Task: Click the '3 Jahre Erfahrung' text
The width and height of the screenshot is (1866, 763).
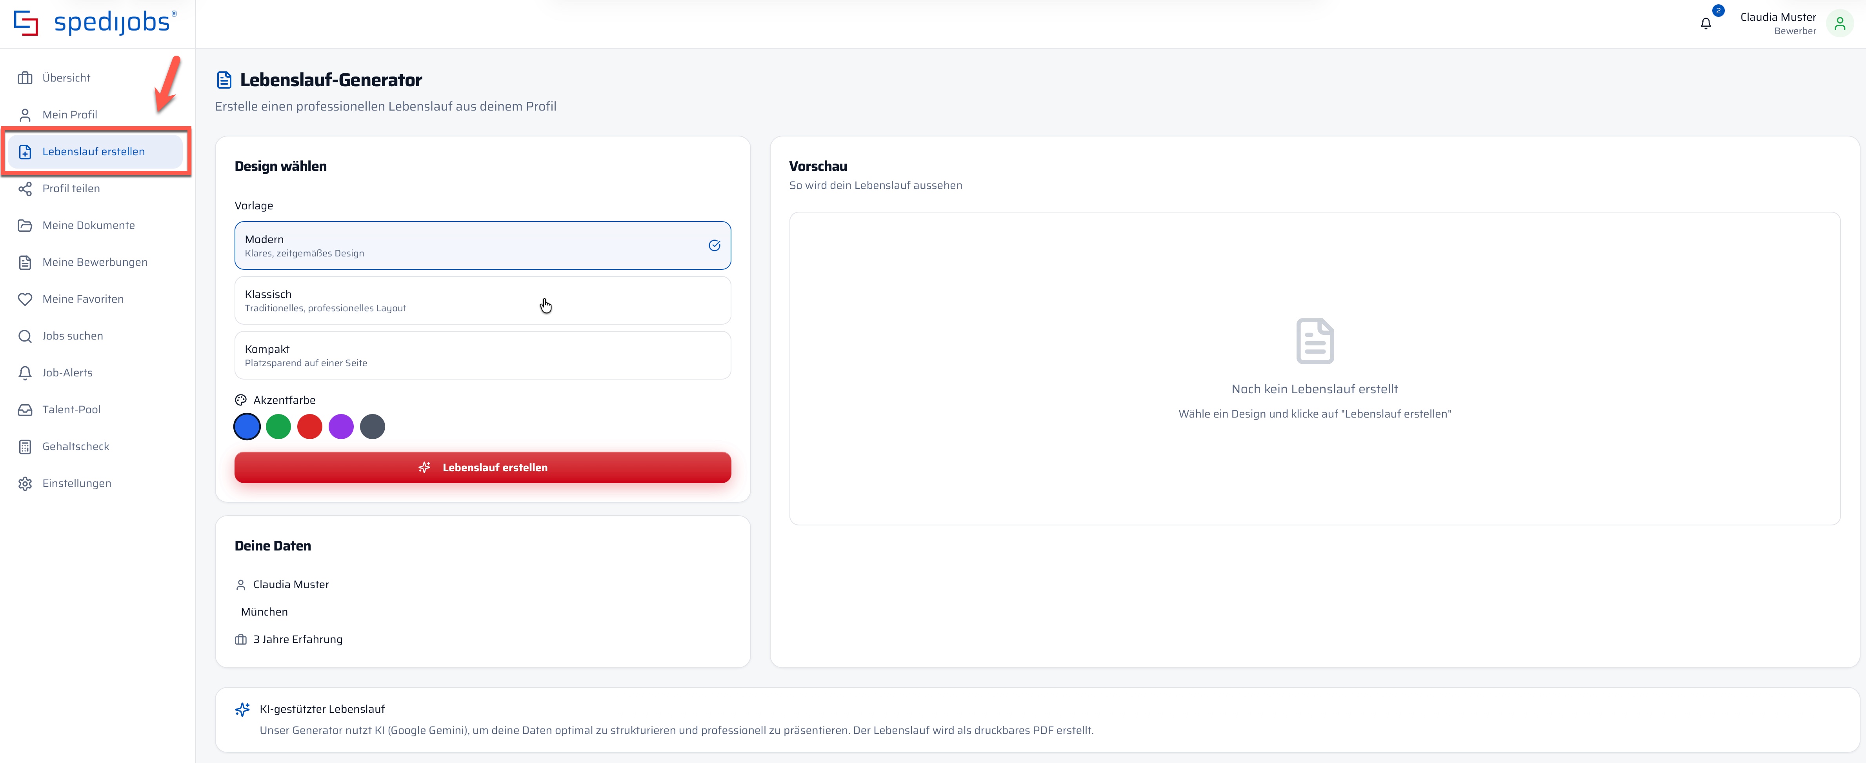Action: 298,639
